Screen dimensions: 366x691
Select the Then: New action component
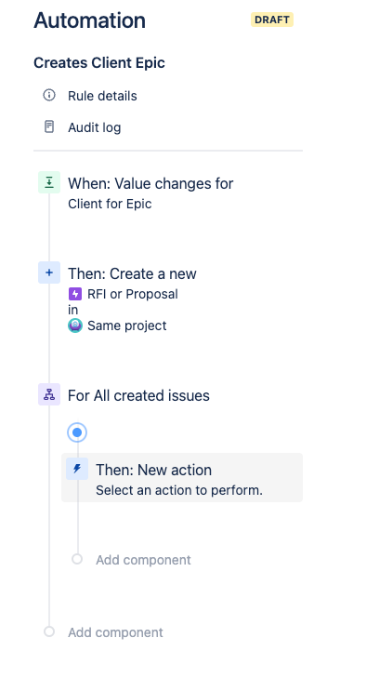click(182, 478)
